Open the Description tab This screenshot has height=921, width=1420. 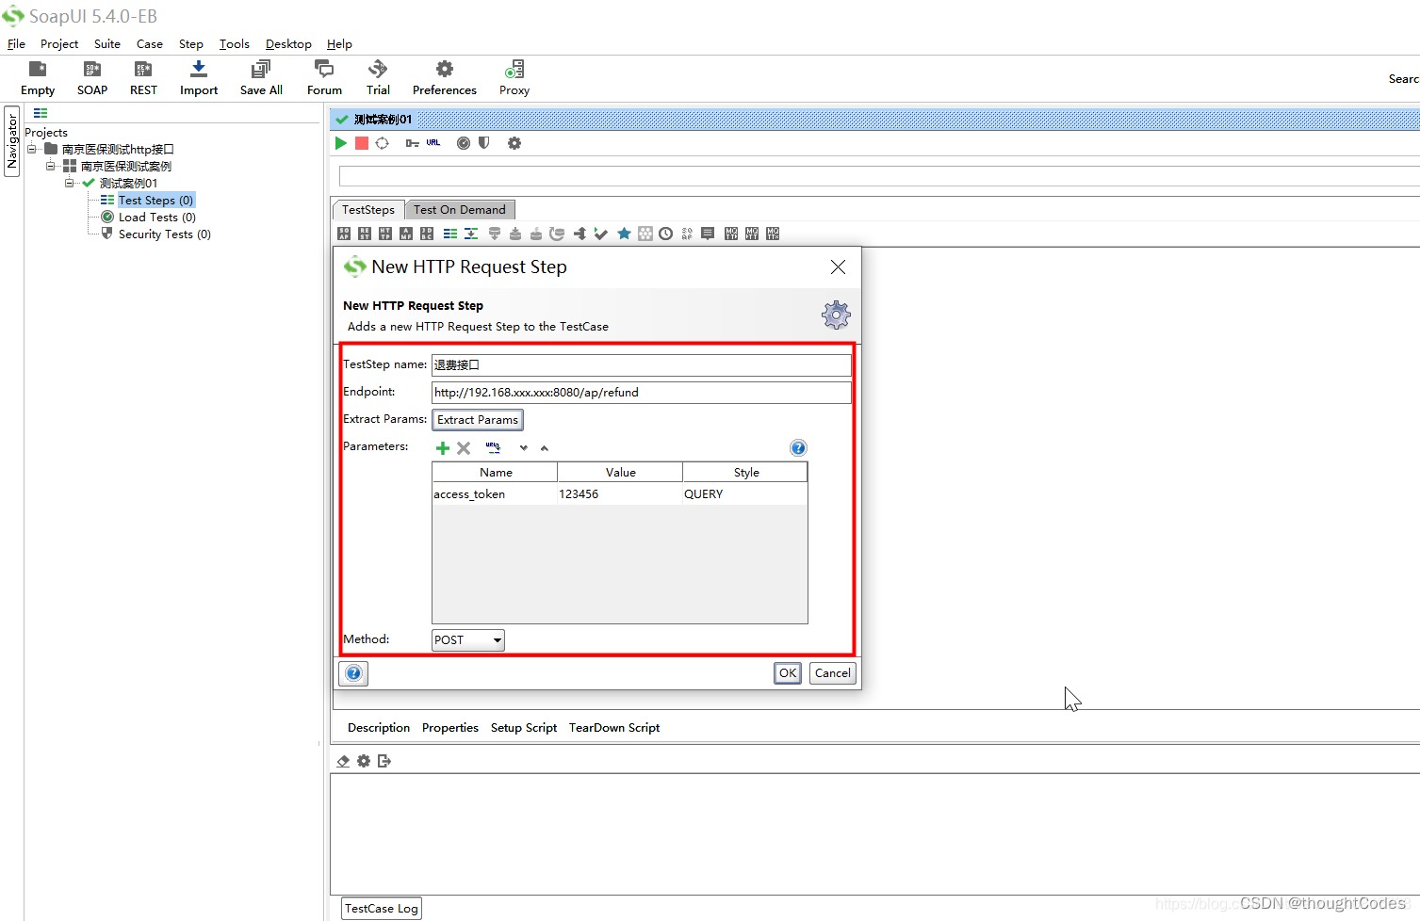pyautogui.click(x=379, y=728)
